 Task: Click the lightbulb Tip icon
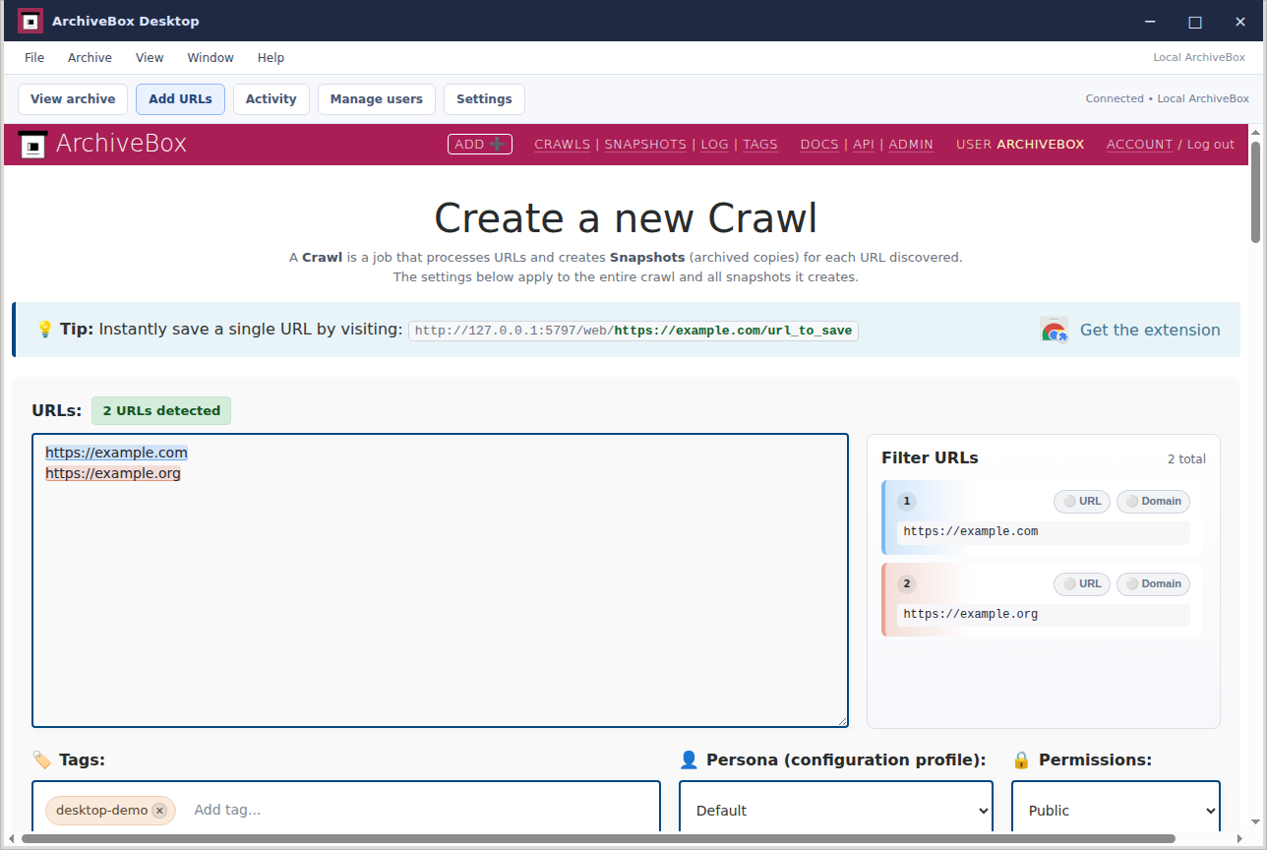click(44, 330)
